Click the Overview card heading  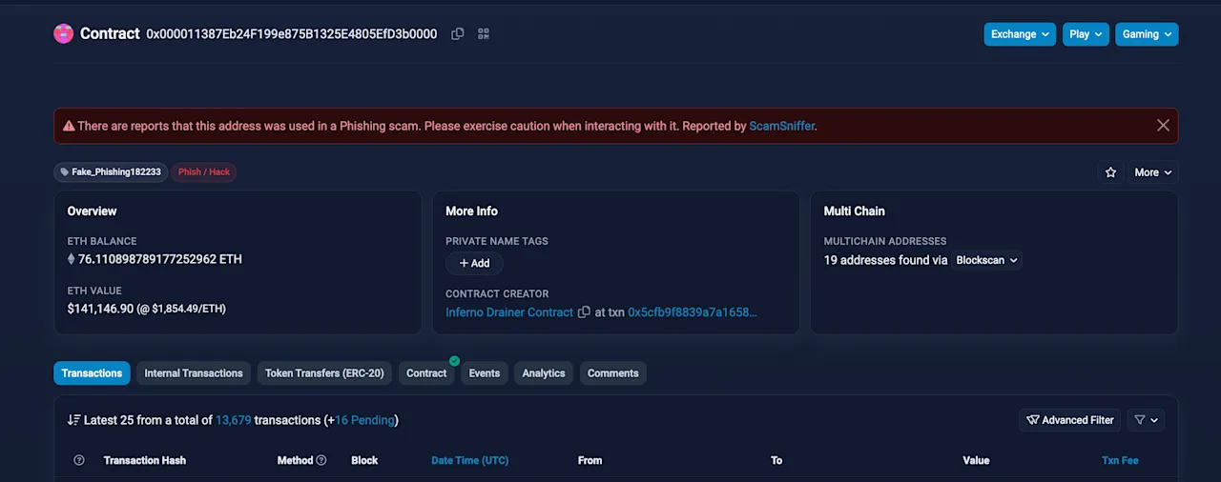(x=92, y=211)
